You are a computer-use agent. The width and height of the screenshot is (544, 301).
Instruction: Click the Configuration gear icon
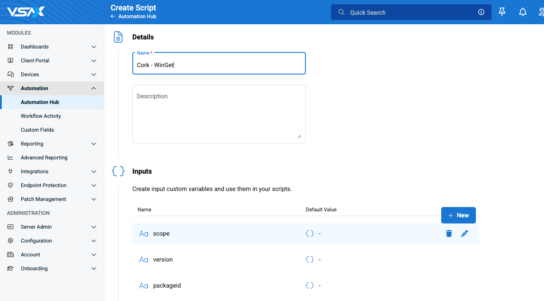click(10, 241)
